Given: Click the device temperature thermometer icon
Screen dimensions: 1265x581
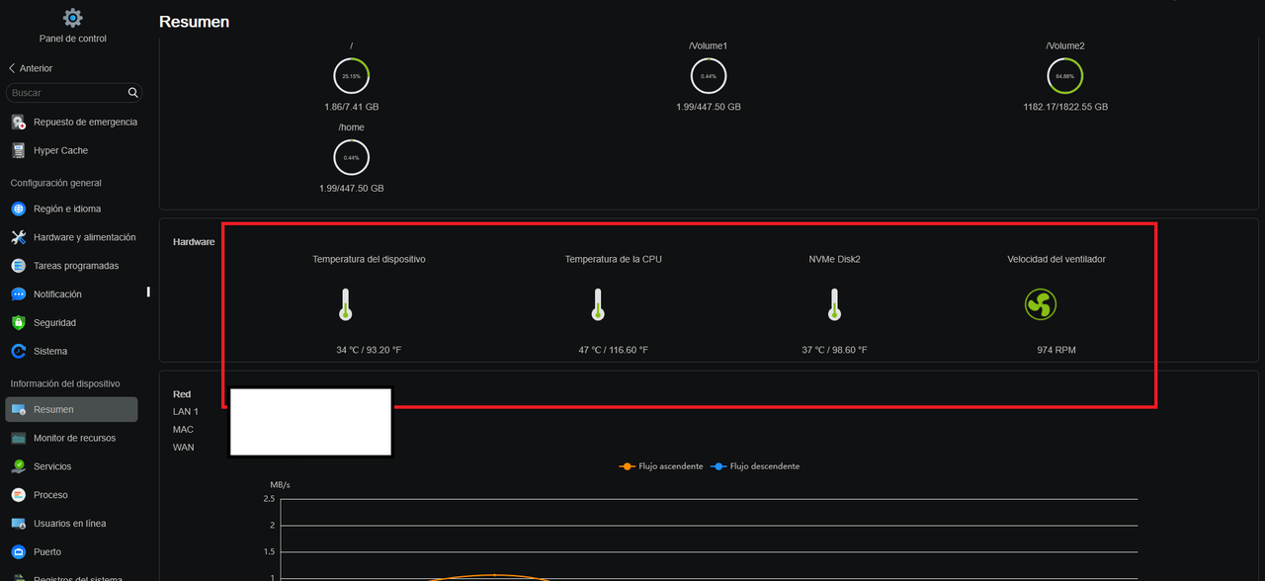Looking at the screenshot, I should (x=345, y=304).
